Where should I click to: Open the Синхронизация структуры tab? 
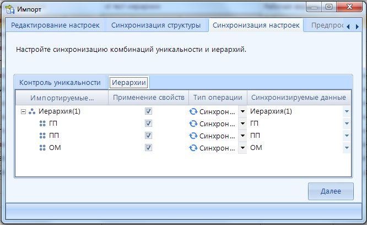point(155,25)
